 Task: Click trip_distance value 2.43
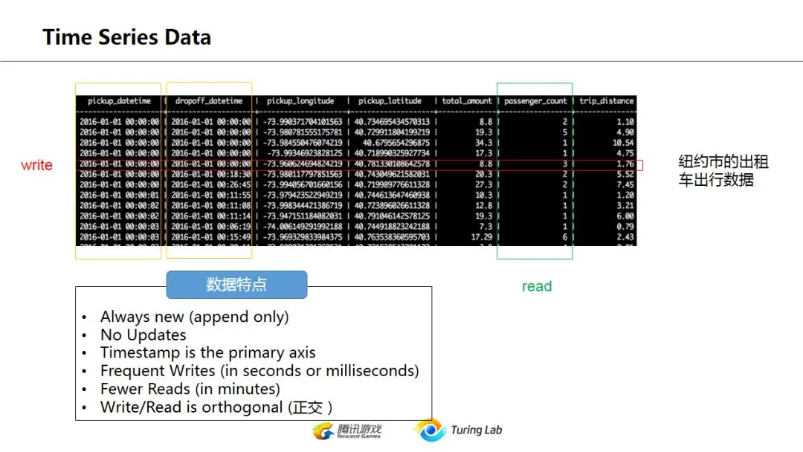pos(625,237)
